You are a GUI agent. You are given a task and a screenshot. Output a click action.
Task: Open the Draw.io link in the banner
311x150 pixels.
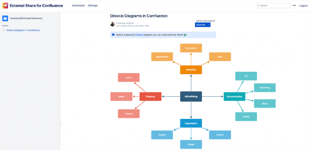pos(139,35)
